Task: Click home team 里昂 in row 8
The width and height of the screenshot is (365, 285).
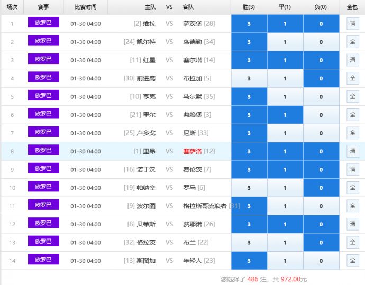Action: coord(149,151)
